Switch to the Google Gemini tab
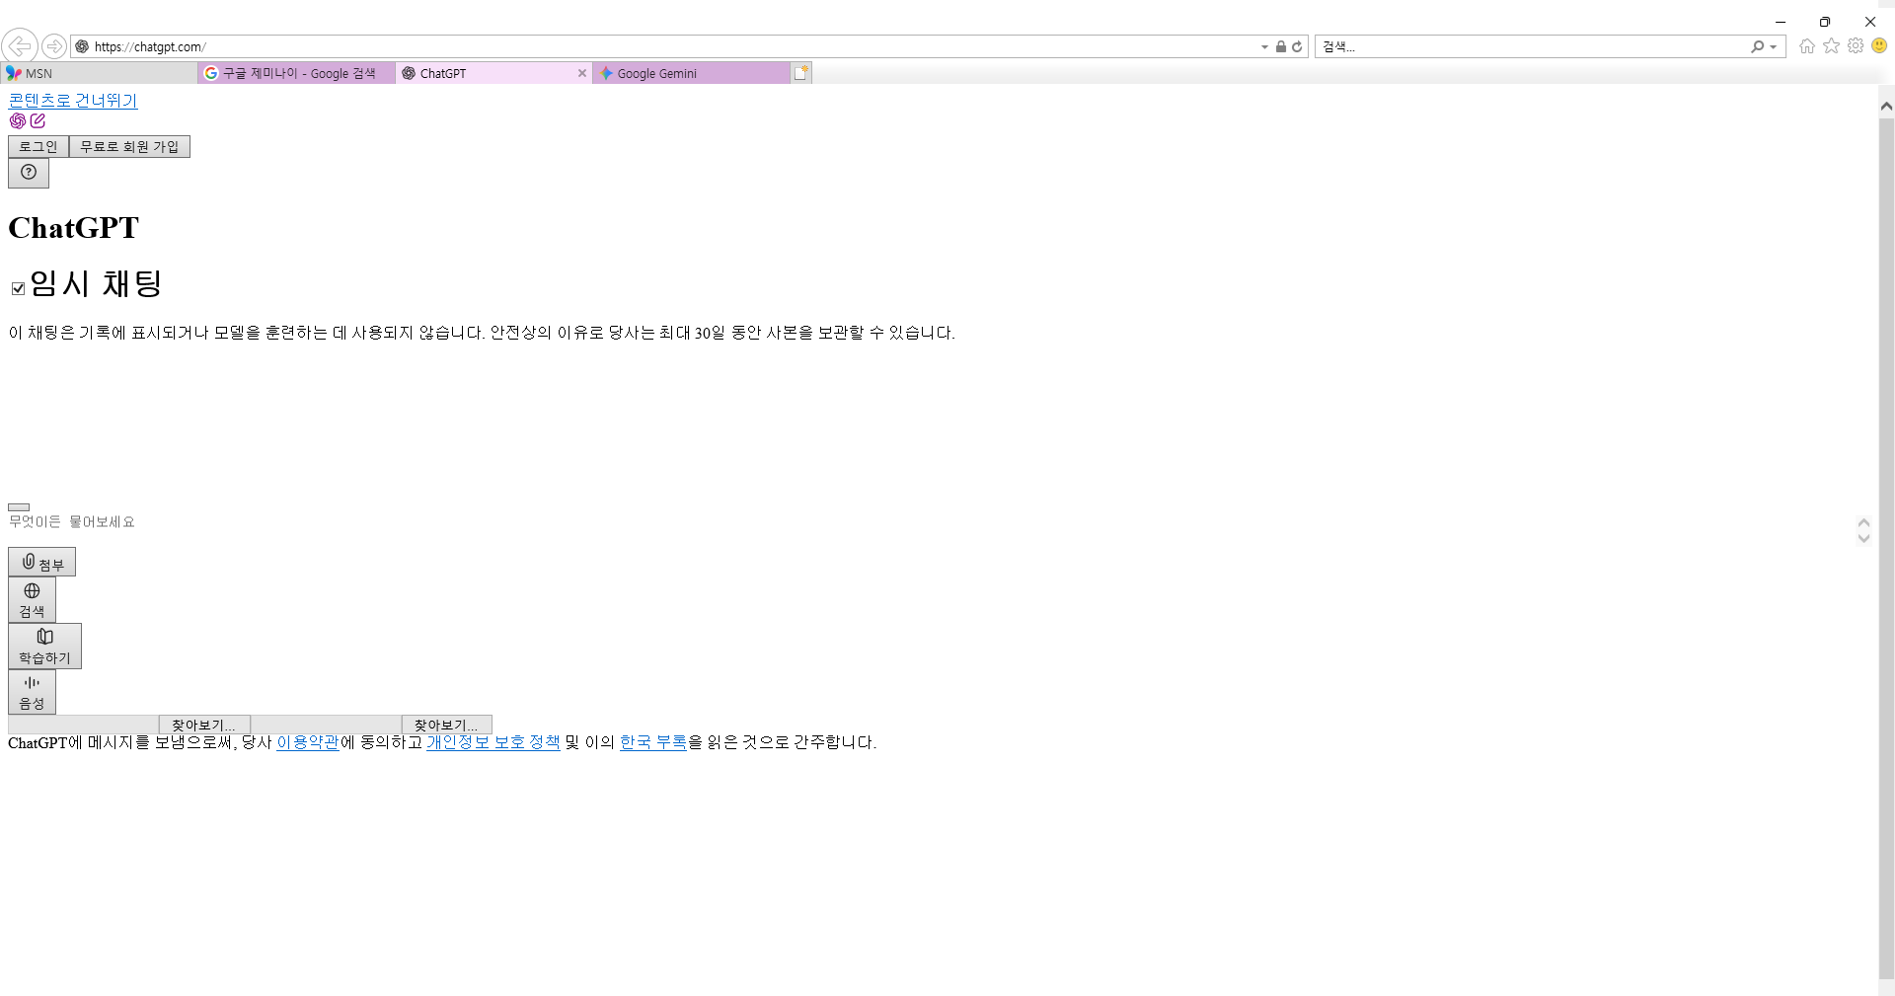Viewport: 1895px width, 996px height. [x=691, y=73]
